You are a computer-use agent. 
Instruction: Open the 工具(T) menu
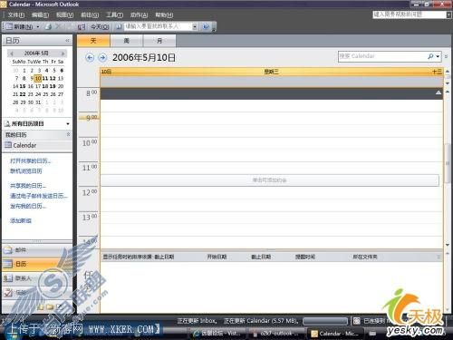[x=114, y=15]
